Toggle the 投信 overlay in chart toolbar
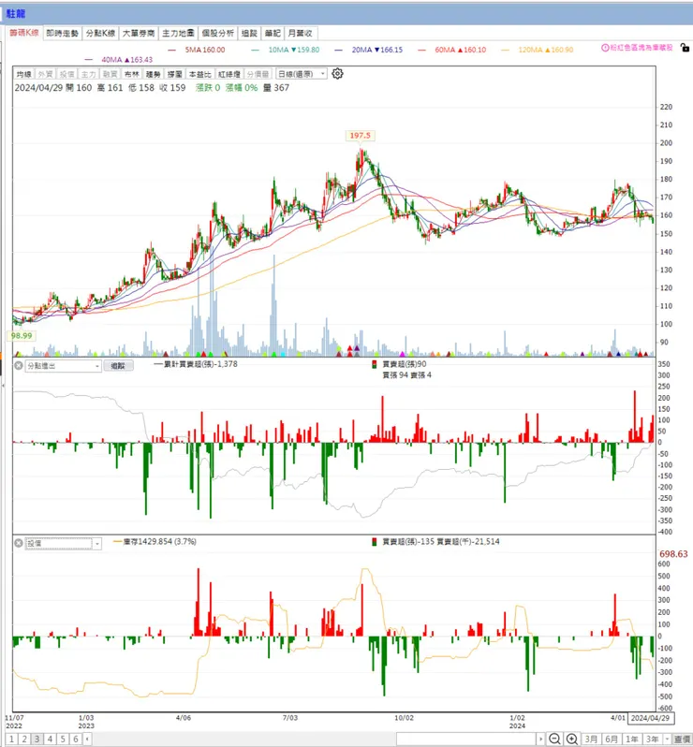 [66, 74]
